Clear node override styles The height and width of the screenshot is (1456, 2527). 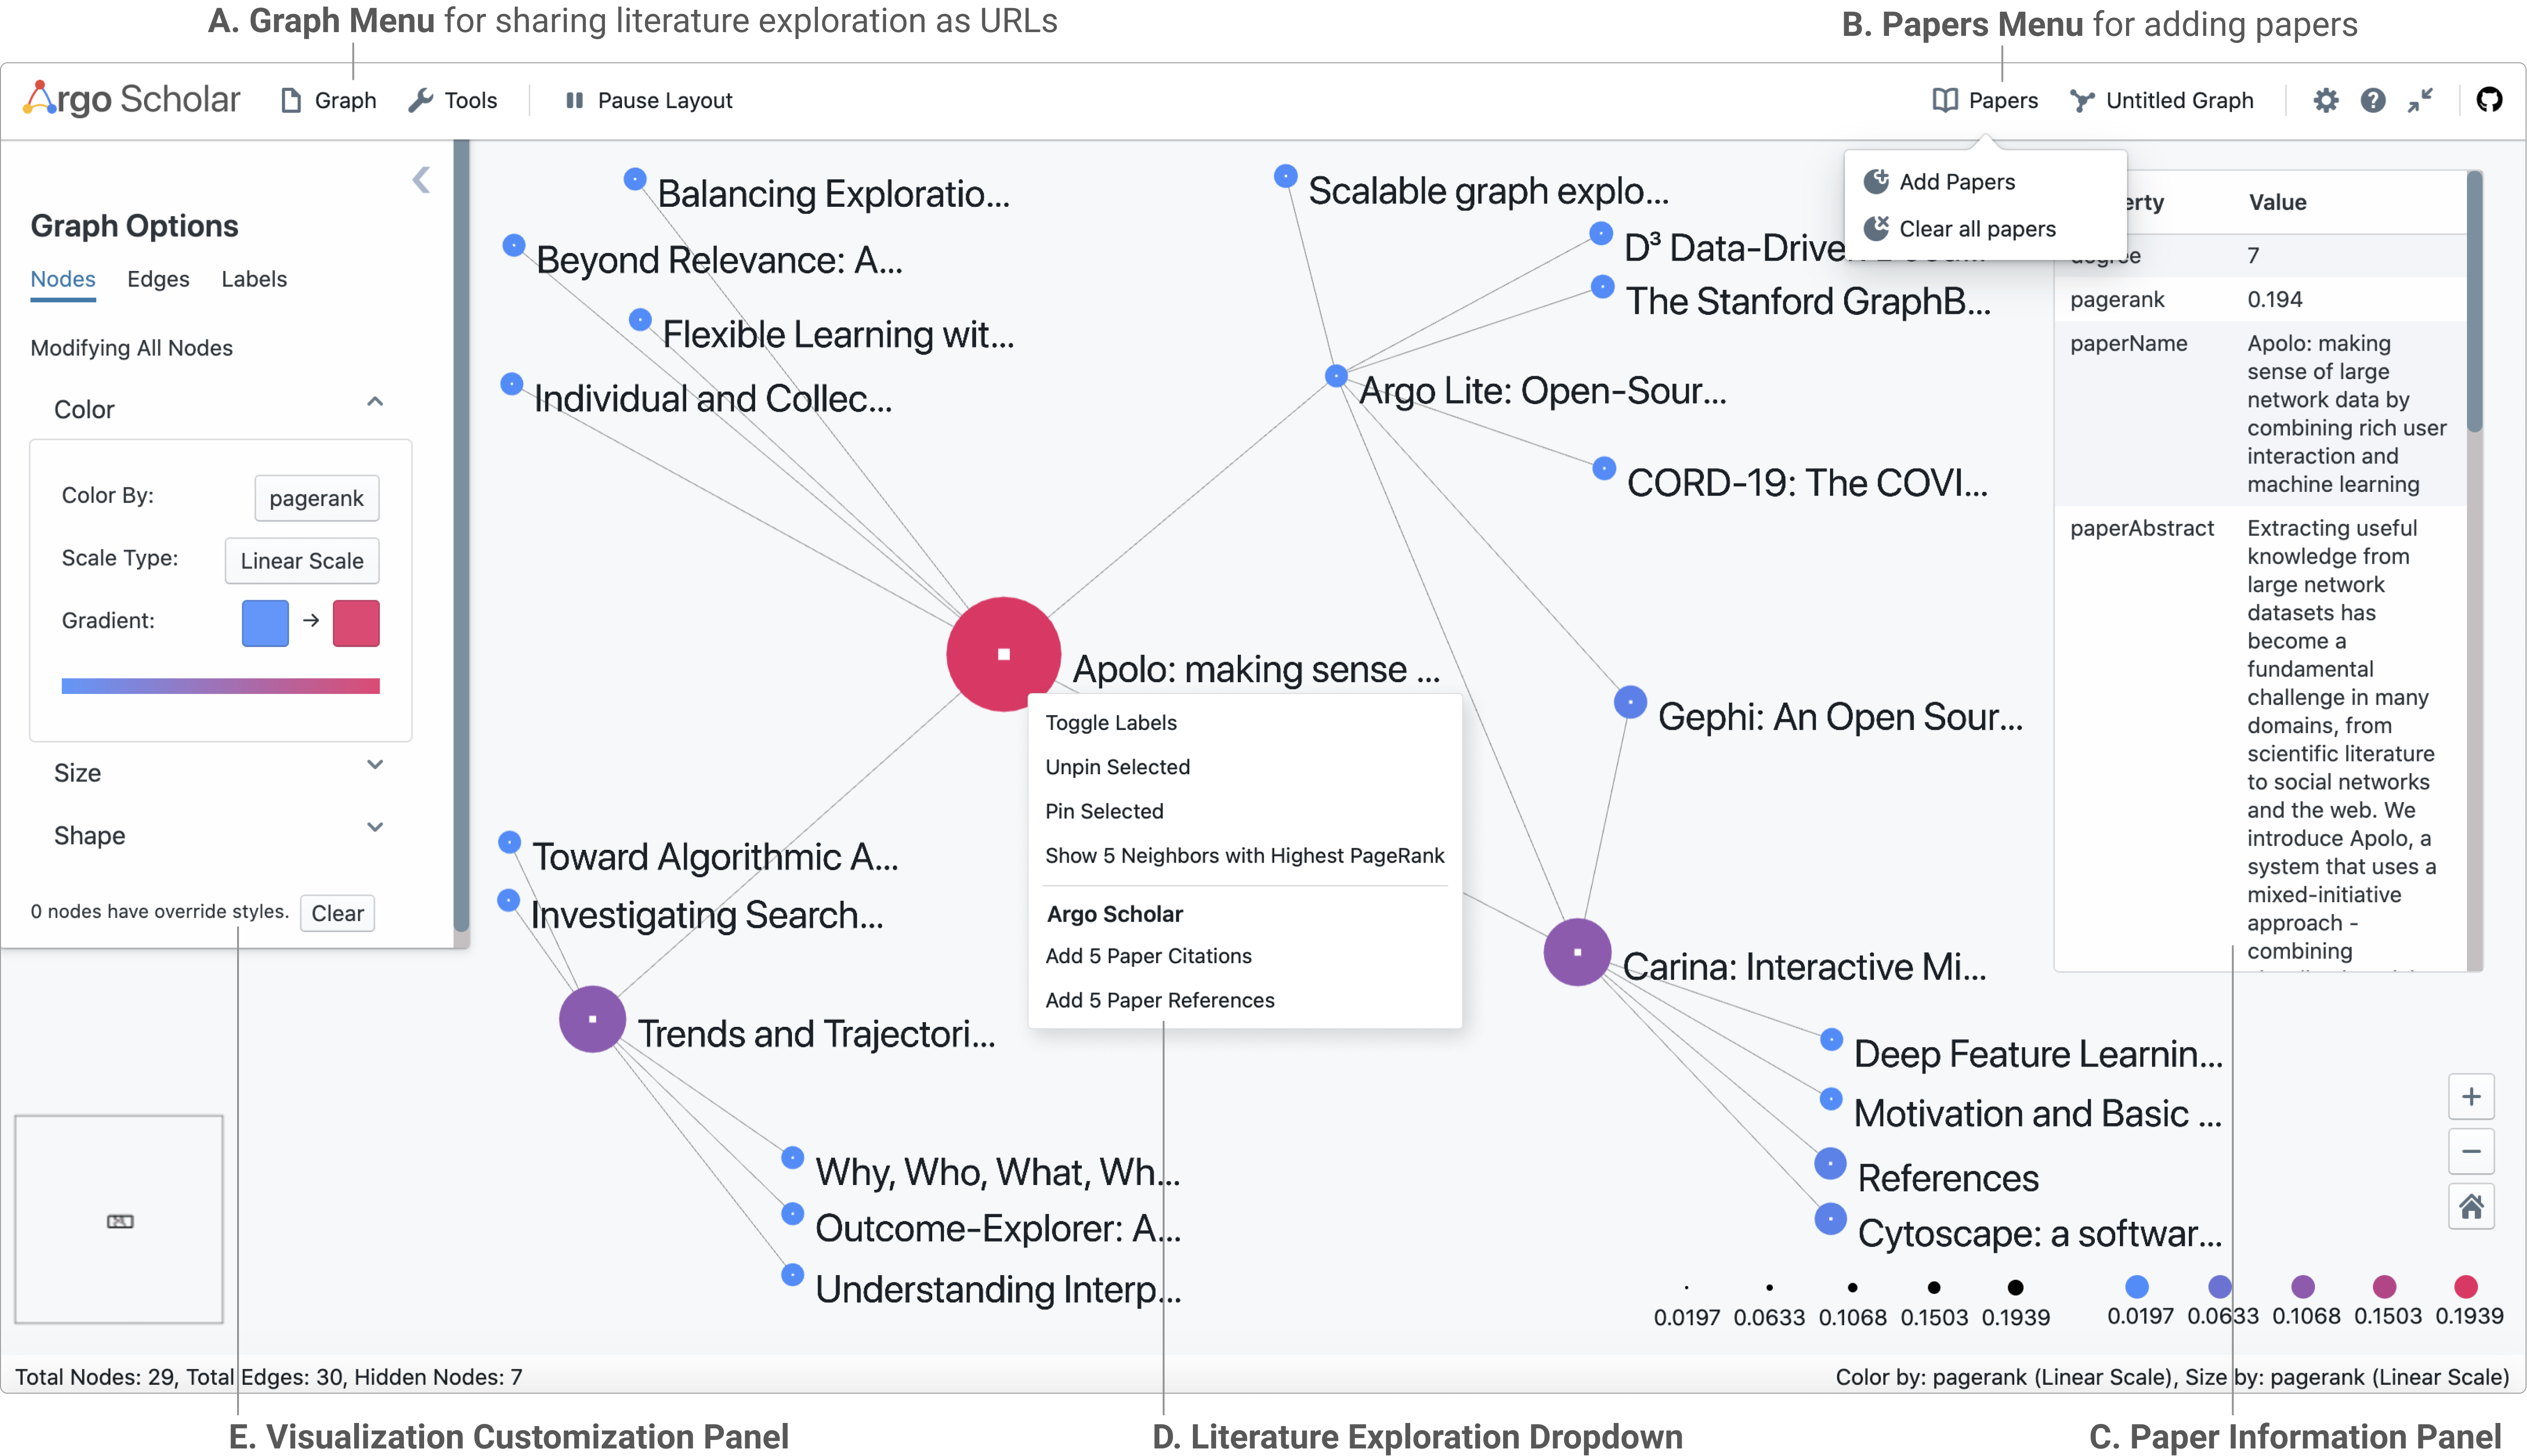tap(337, 913)
